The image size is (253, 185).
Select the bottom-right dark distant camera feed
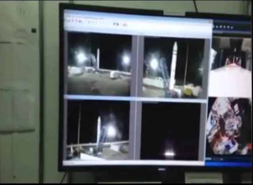[170, 131]
